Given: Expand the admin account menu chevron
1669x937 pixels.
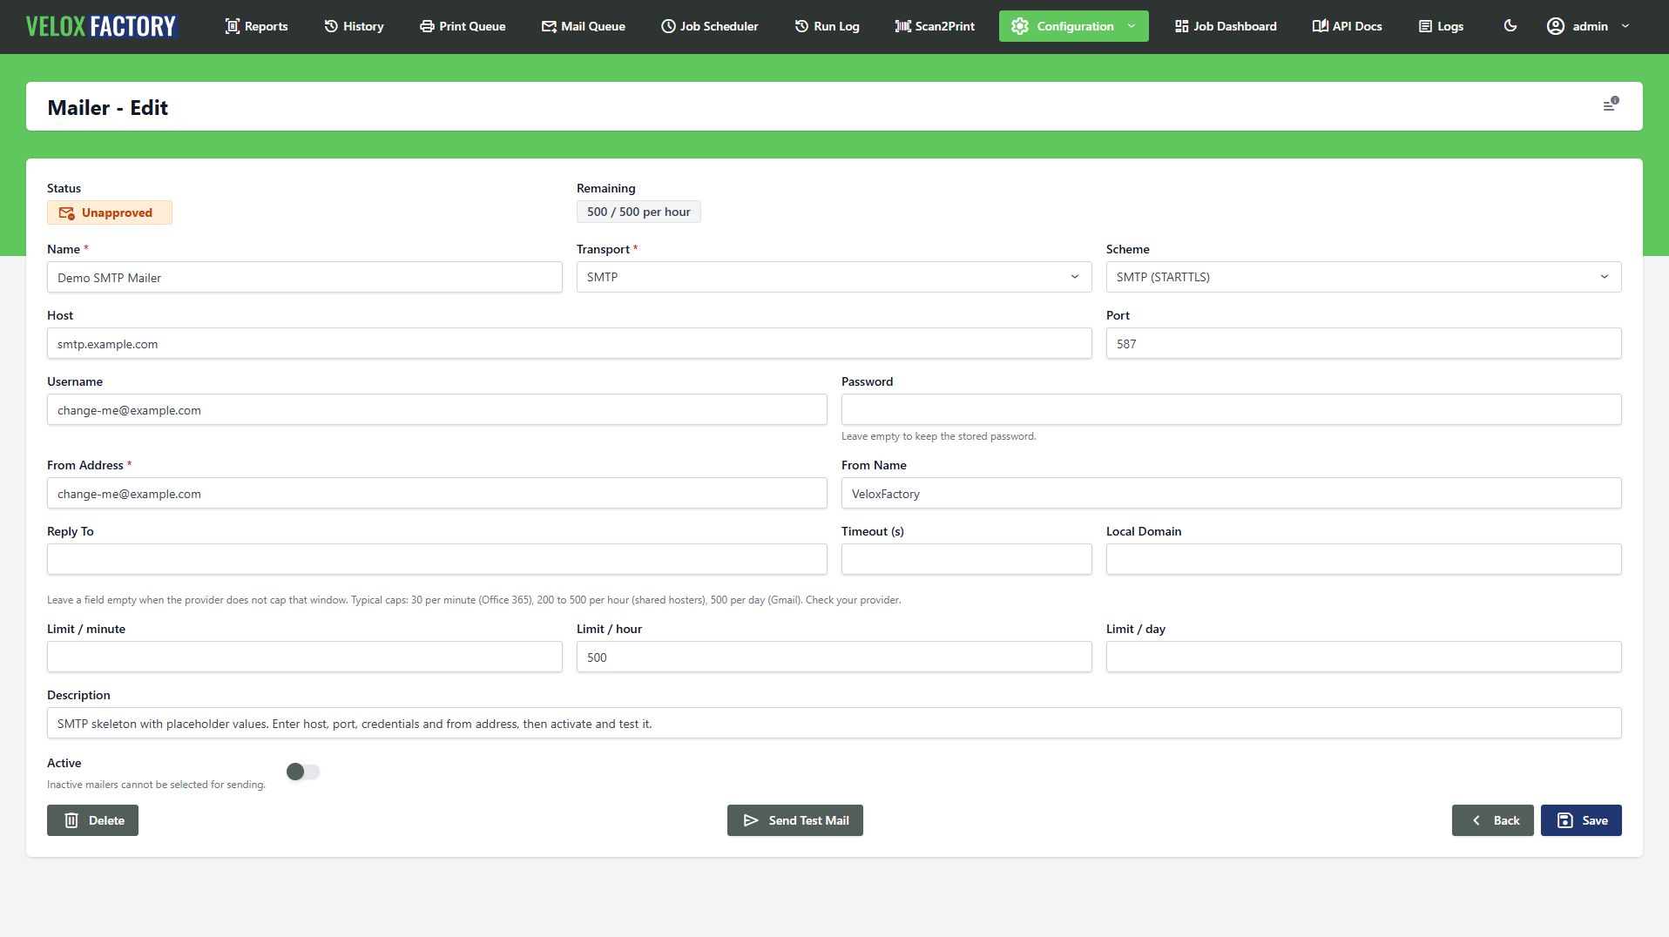Looking at the screenshot, I should tap(1625, 26).
